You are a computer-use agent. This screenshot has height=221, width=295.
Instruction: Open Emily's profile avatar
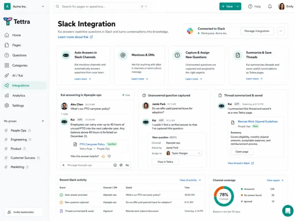[282, 6]
